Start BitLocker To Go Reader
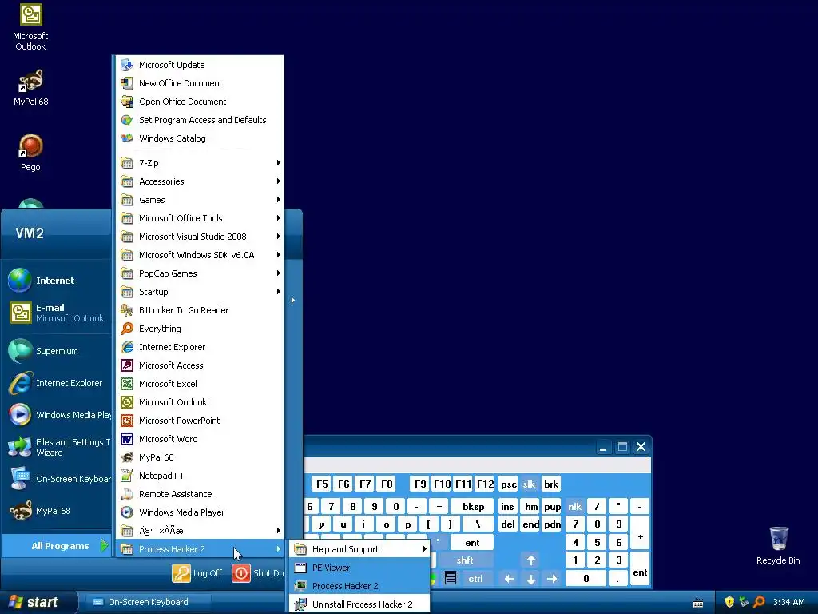 pyautogui.click(x=199, y=310)
